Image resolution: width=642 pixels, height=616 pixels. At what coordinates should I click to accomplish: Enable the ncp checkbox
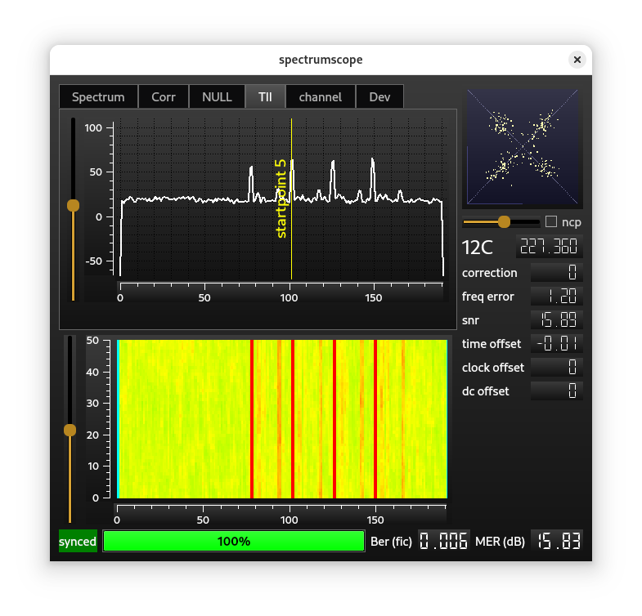click(551, 221)
